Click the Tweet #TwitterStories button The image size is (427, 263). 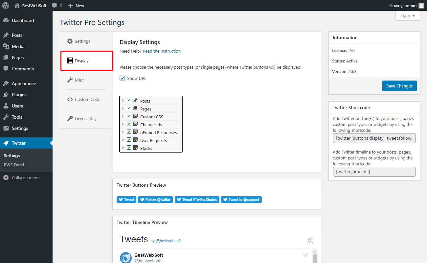[197, 200]
